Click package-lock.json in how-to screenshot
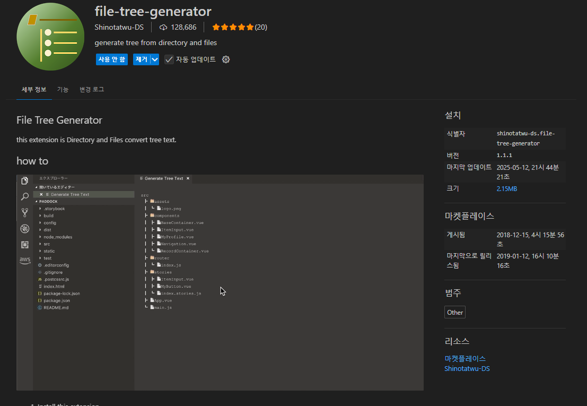587x406 pixels. coord(62,293)
